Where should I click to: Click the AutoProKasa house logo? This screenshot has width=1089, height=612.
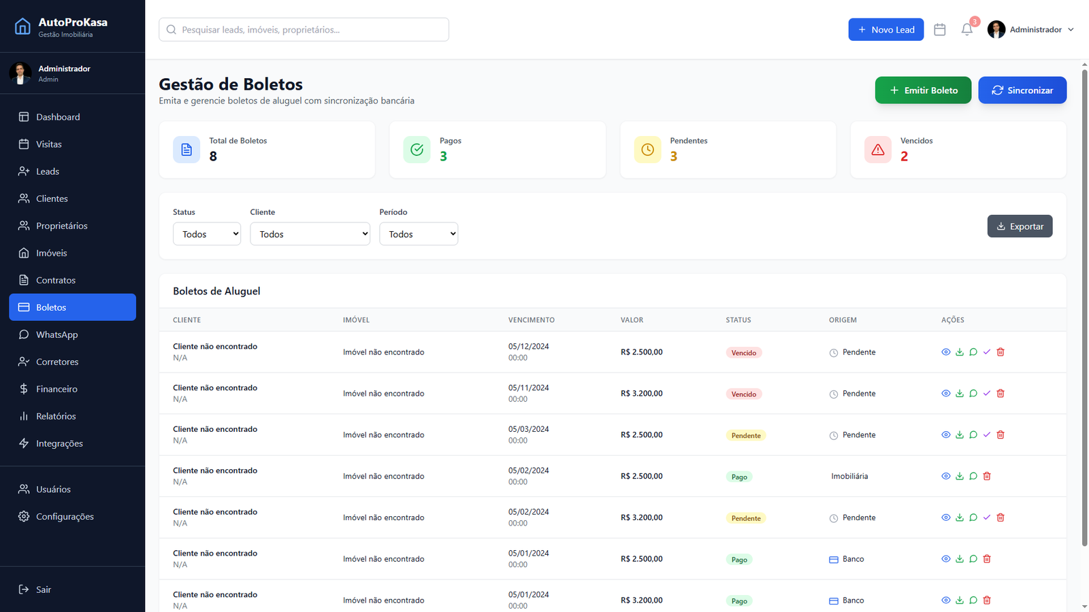point(22,27)
